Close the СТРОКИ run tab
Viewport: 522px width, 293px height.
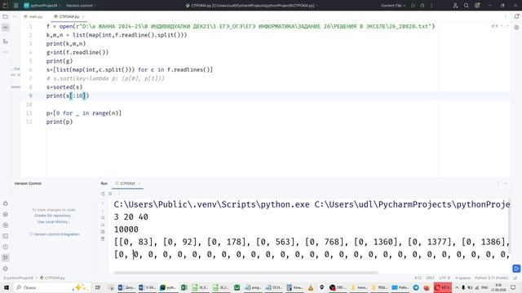click(x=139, y=183)
